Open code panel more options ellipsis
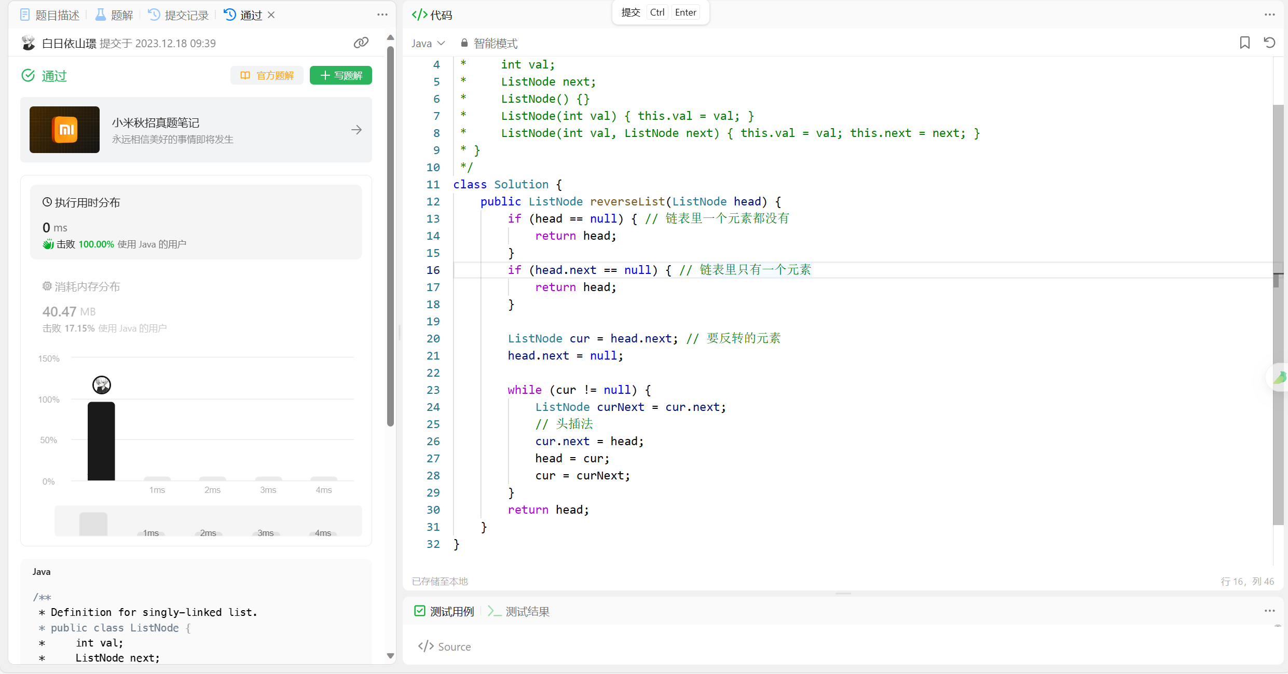Screen dimensions: 1288x674 pyautogui.click(x=1269, y=15)
